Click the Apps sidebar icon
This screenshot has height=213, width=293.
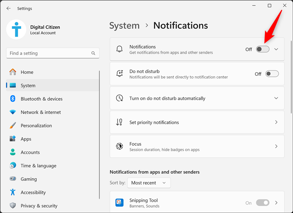coord(13,139)
